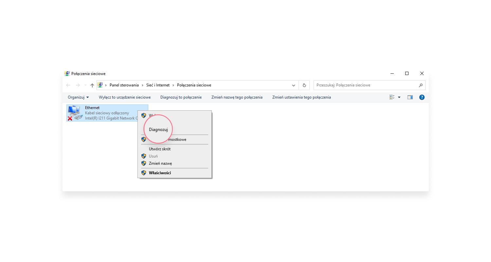Click Diagnozuj to połączenie in toolbar
491x262 pixels.
[181, 97]
